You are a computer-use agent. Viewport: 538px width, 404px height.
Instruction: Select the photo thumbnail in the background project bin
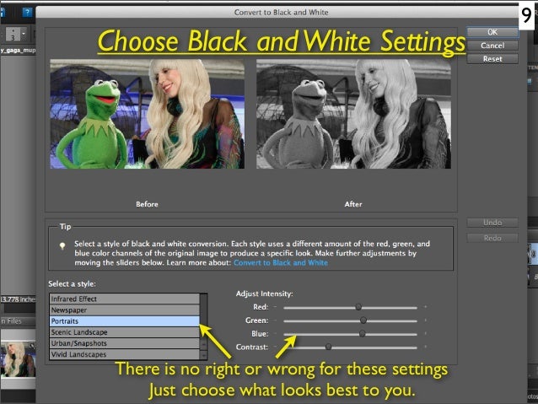coord(18,359)
